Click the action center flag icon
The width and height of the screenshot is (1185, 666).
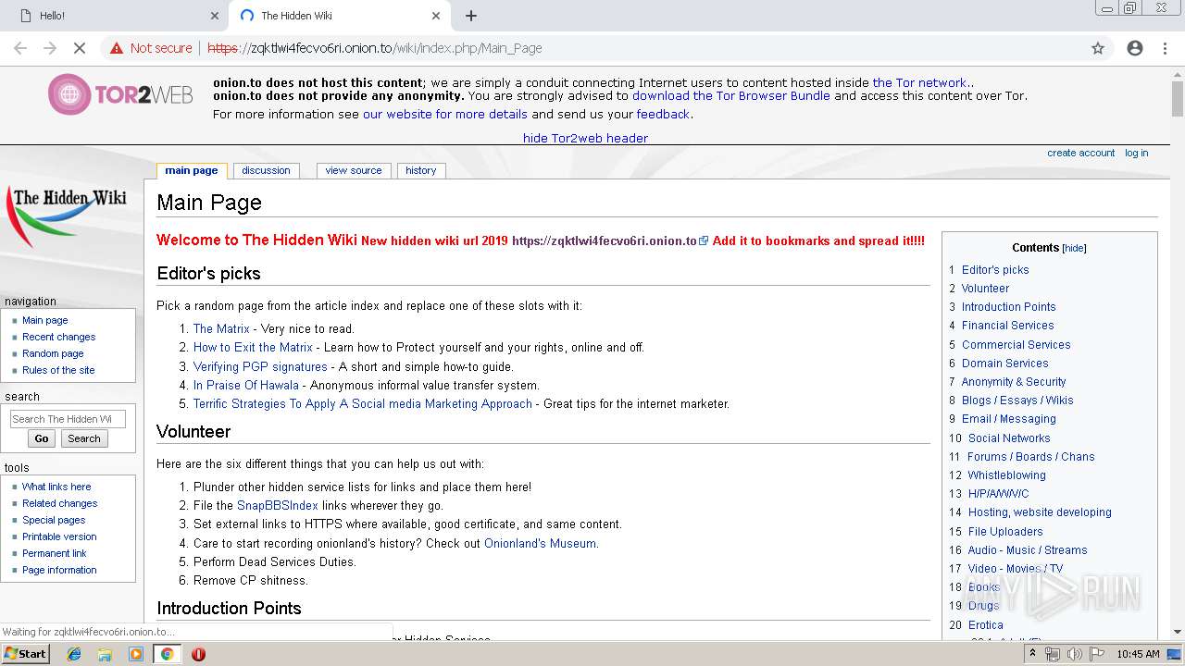pyautogui.click(x=1097, y=654)
